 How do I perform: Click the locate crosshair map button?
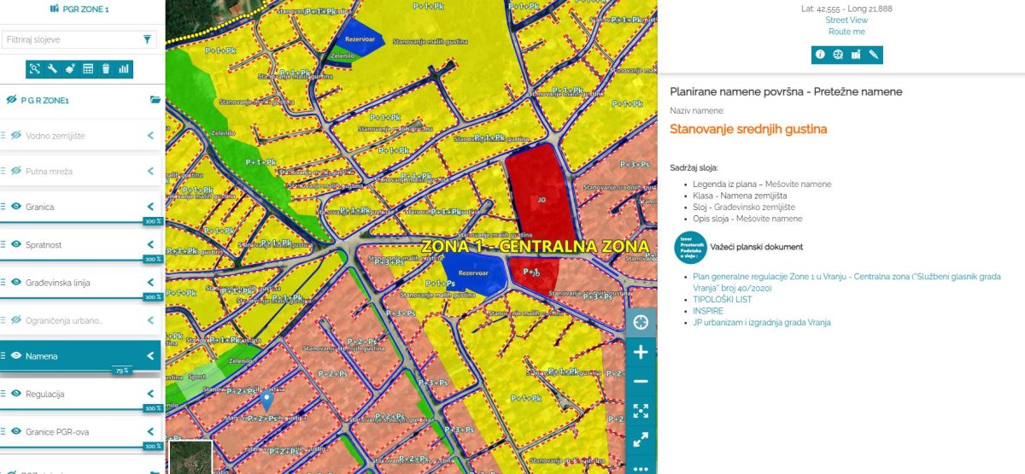[641, 322]
